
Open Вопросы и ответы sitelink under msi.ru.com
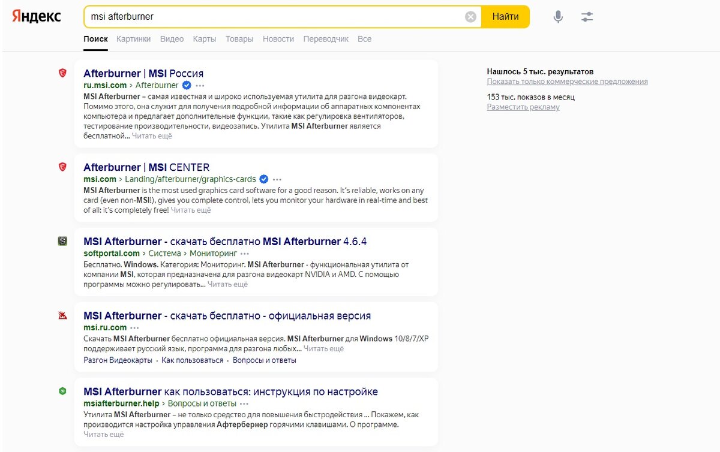[x=265, y=361]
